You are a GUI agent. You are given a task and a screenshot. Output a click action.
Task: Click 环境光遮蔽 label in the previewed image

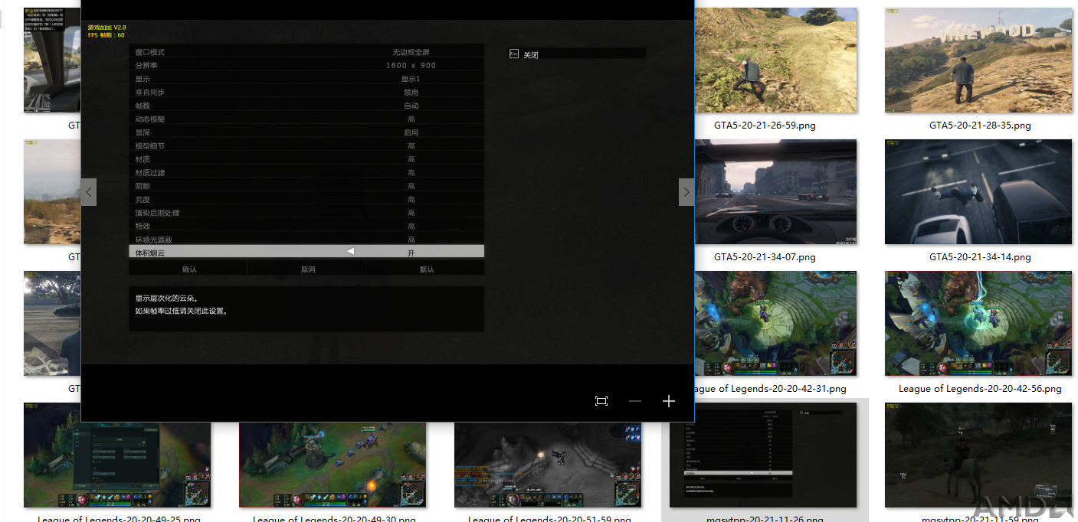pyautogui.click(x=154, y=240)
